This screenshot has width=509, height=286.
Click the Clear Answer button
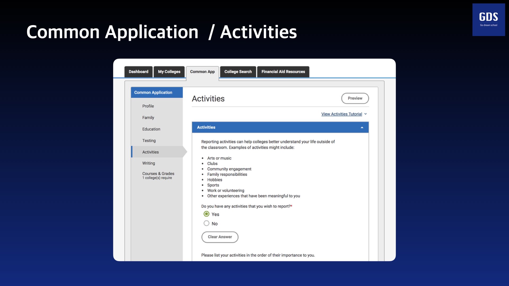point(220,237)
